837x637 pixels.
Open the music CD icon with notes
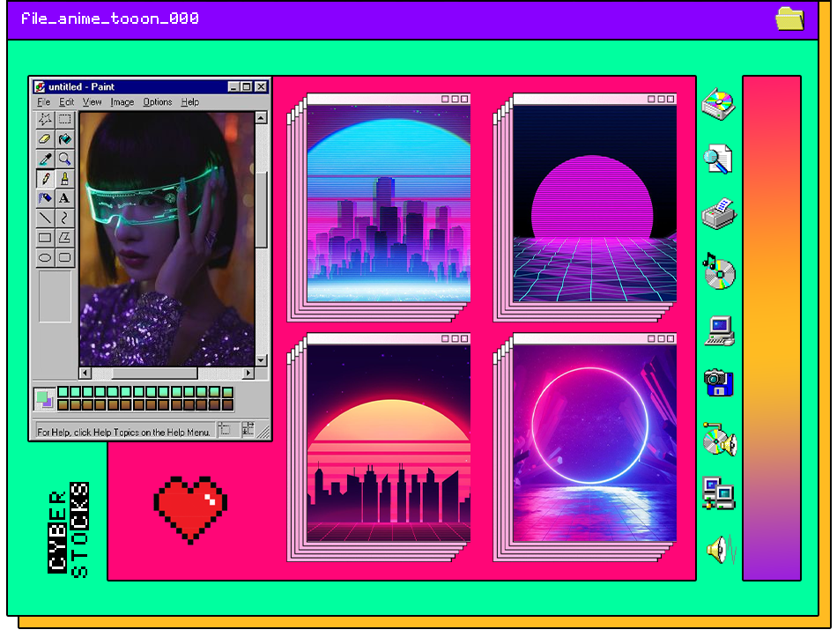pos(719,271)
